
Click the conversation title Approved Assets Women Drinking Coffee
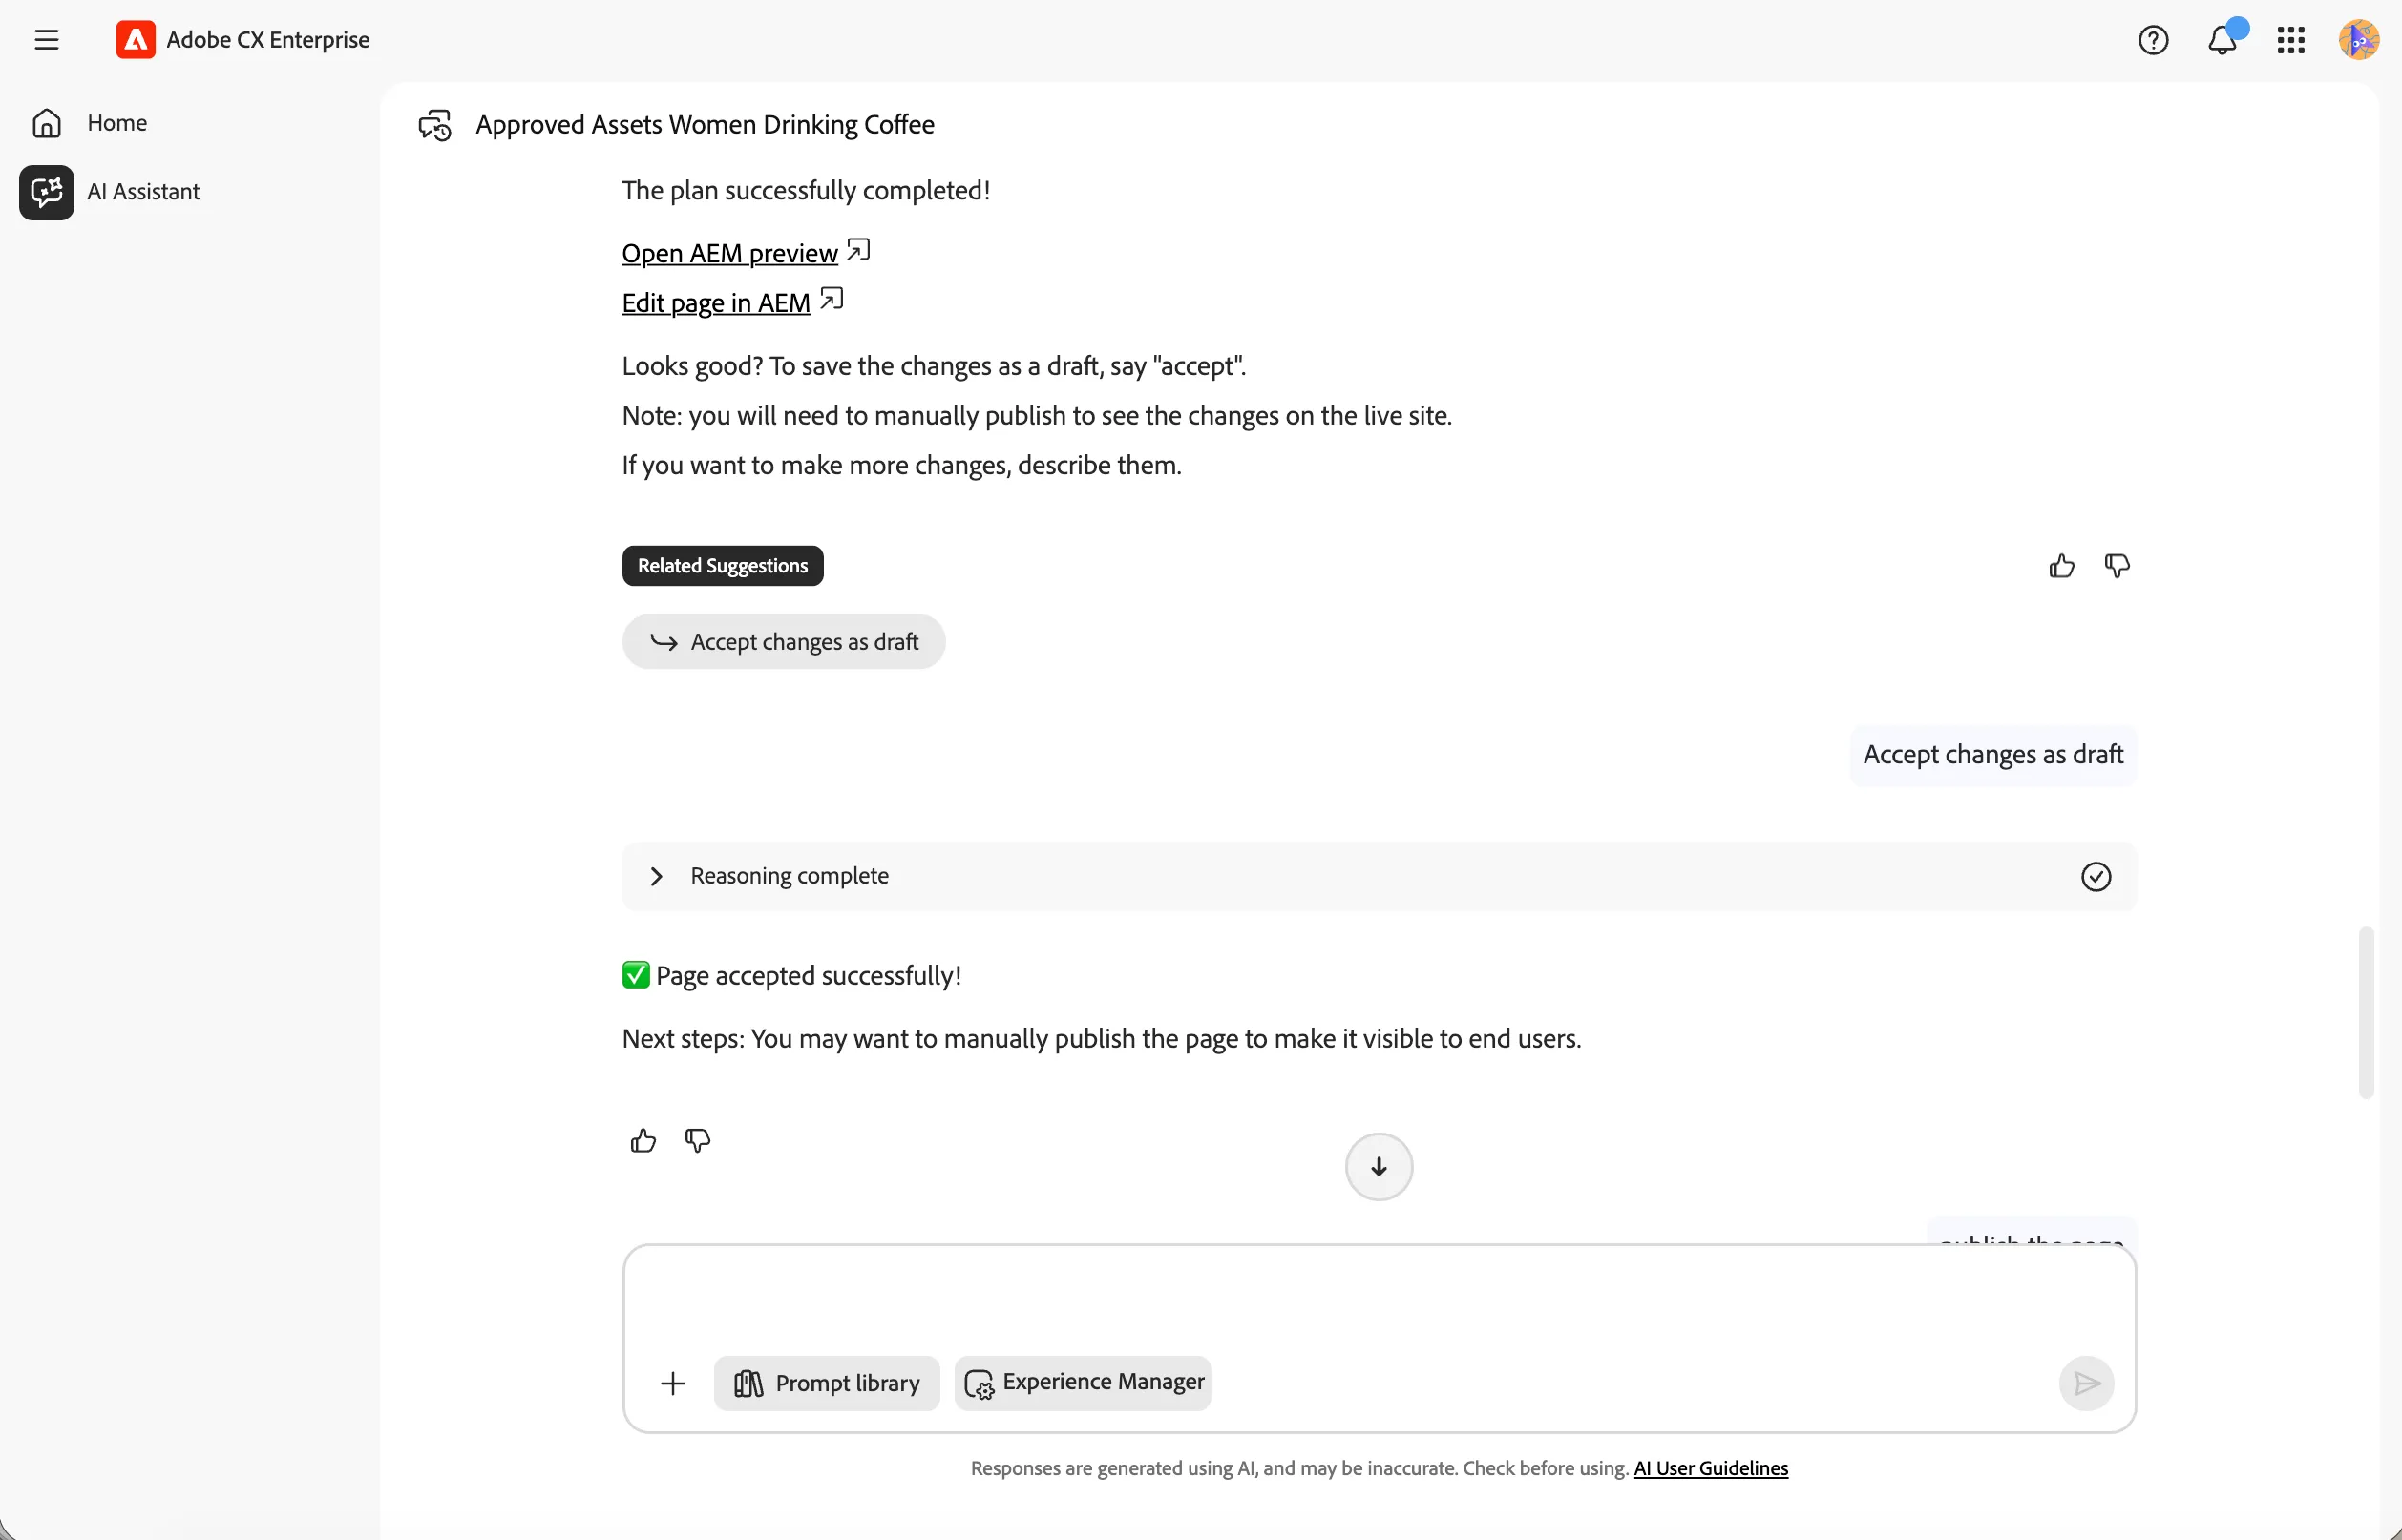click(705, 125)
